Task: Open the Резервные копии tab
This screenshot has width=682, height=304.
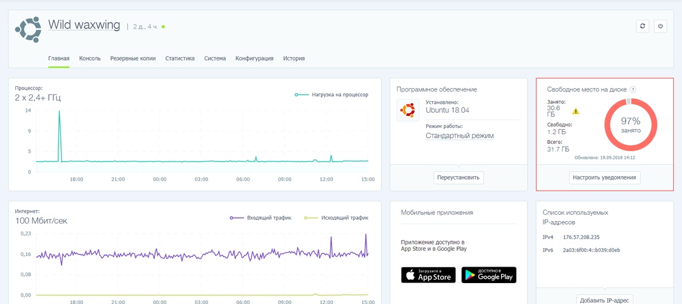Action: point(133,58)
